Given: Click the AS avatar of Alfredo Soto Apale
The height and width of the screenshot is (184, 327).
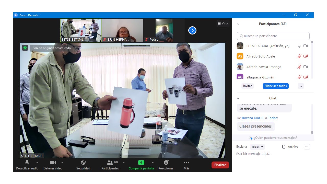Looking at the screenshot, I should click(x=240, y=56).
